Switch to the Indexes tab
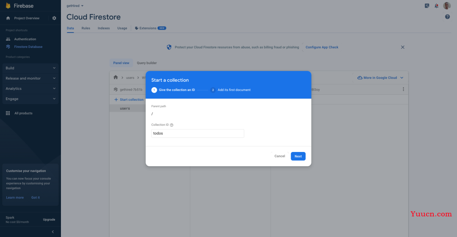457x237 pixels. click(104, 28)
